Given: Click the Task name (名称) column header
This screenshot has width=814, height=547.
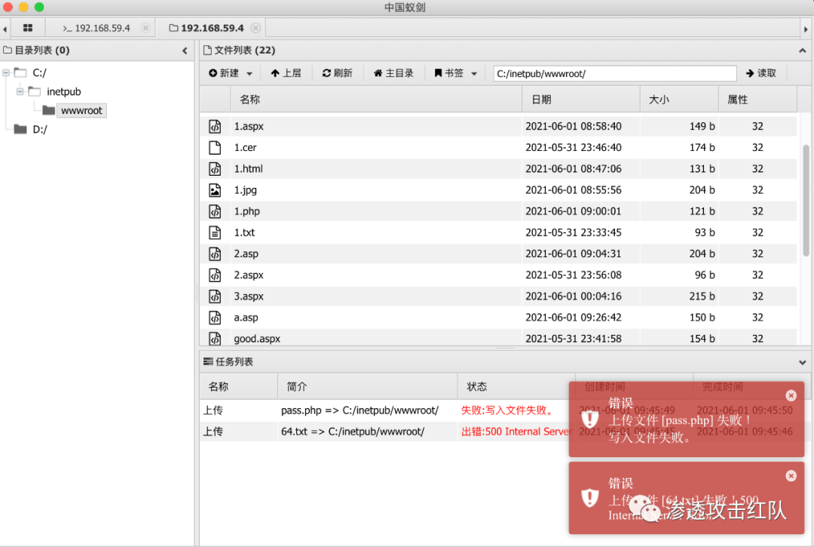Looking at the screenshot, I should [x=239, y=386].
